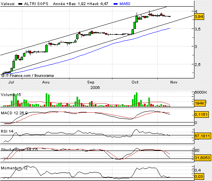Click the stochastic 80 axis label

pos(197,150)
